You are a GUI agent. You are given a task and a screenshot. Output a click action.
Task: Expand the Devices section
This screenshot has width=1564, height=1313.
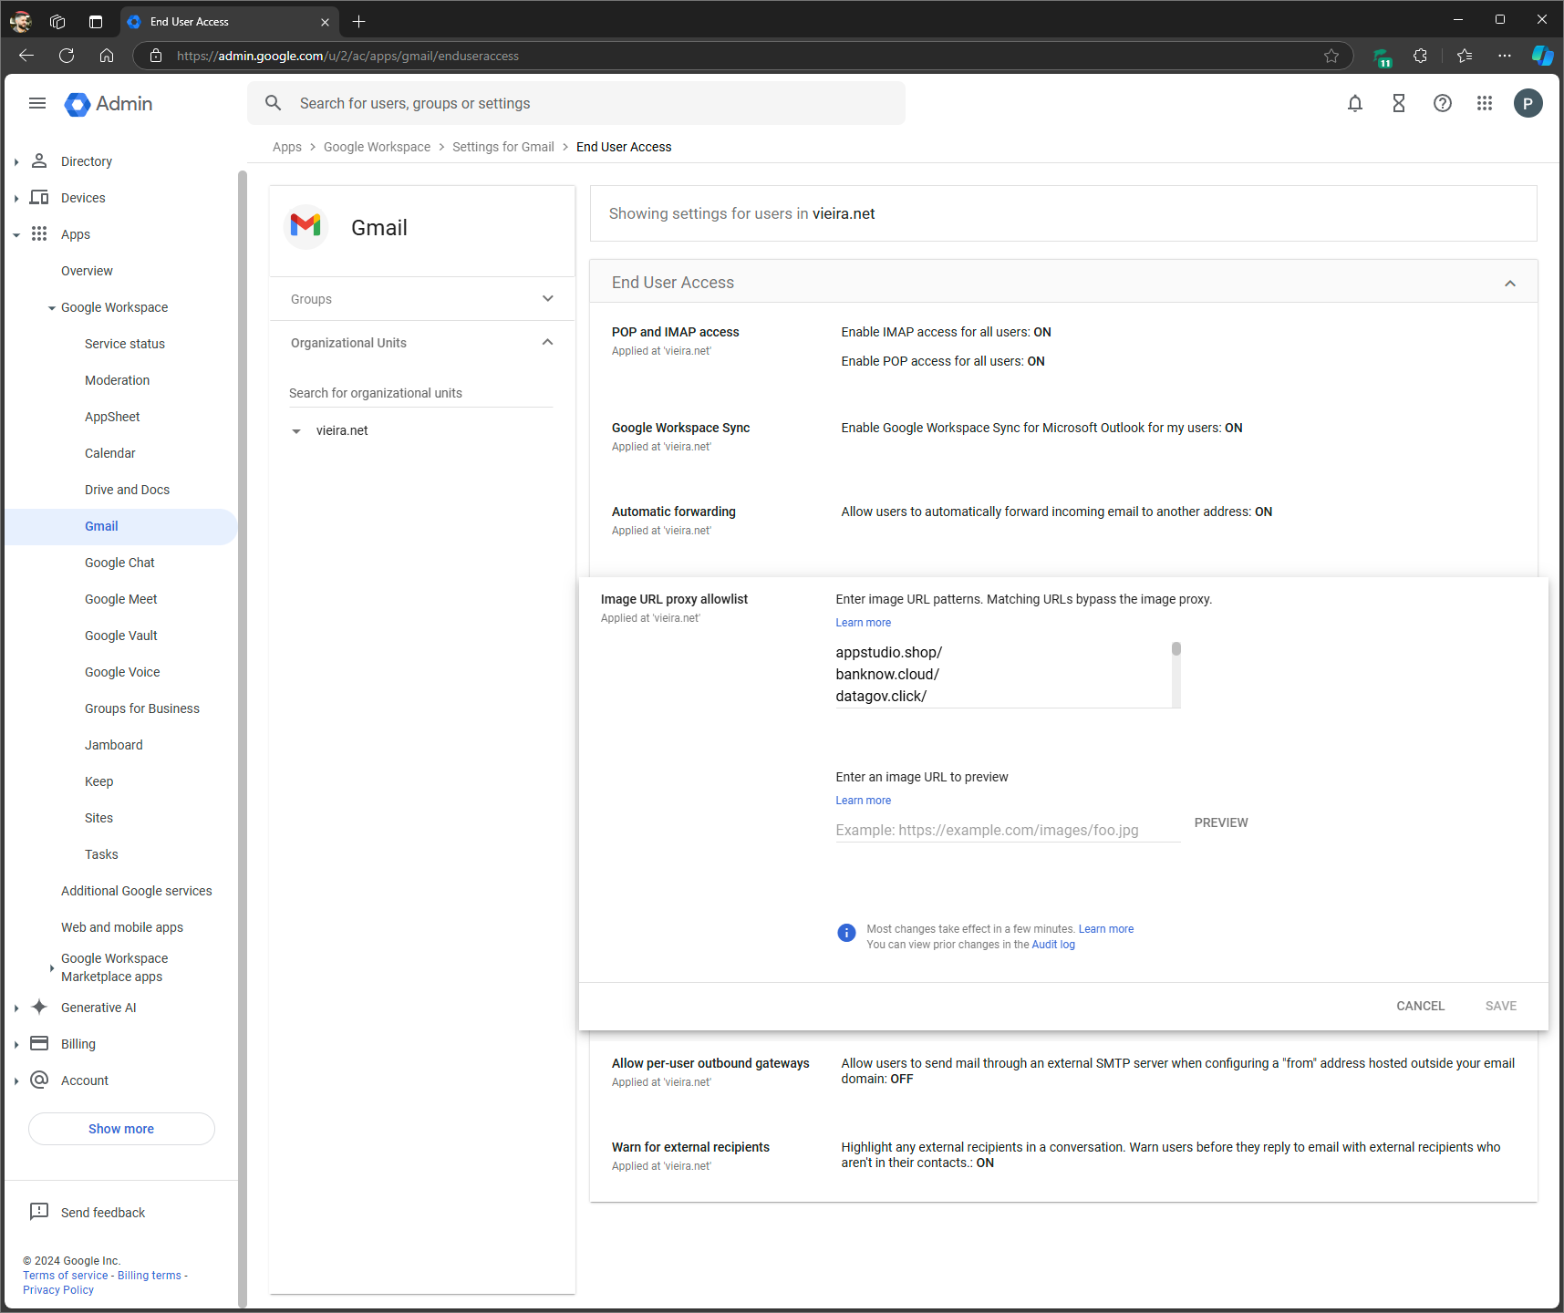coord(16,198)
